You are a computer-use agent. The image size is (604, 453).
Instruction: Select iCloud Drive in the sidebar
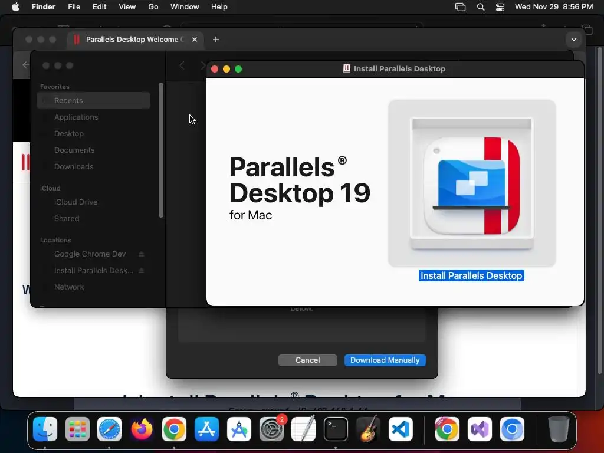click(94, 202)
